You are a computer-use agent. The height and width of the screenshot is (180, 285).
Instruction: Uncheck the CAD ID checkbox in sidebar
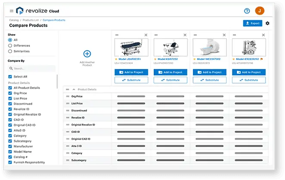10,120
